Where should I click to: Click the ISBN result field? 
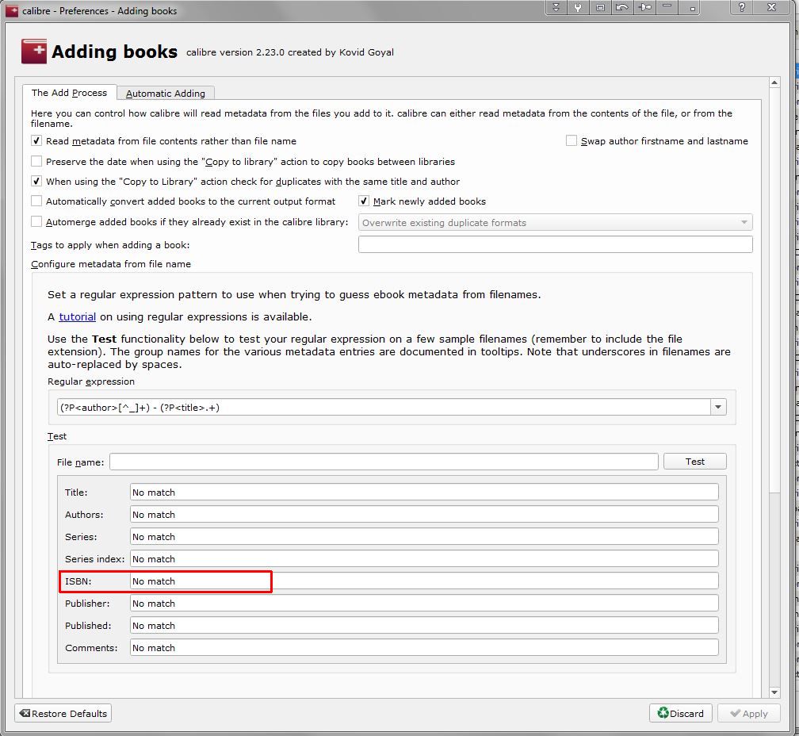424,581
